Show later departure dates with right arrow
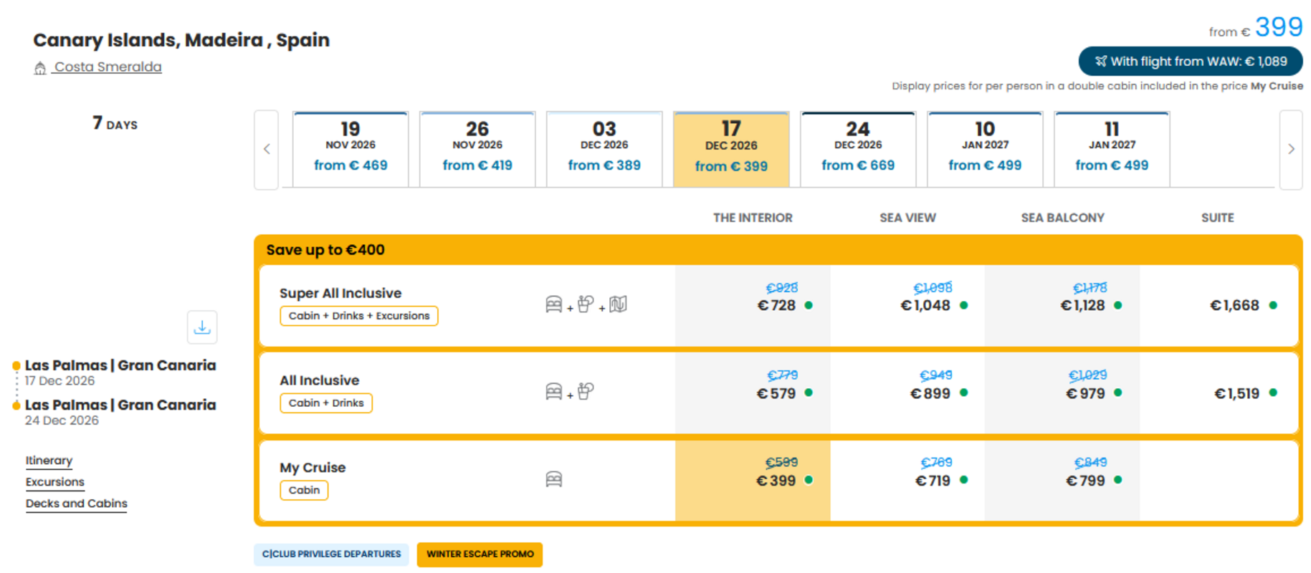 pos(1291,149)
